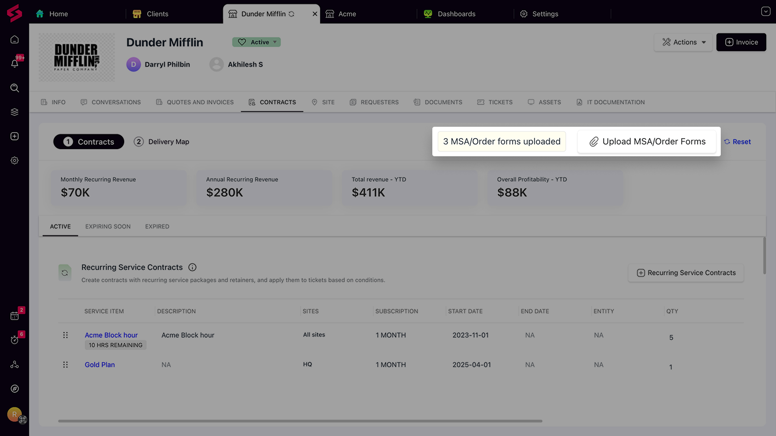Click the vertical scrollbar of contracts panel
The width and height of the screenshot is (776, 436).
(x=764, y=256)
